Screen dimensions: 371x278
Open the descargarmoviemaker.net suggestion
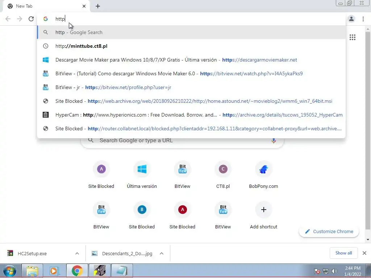pos(191,60)
